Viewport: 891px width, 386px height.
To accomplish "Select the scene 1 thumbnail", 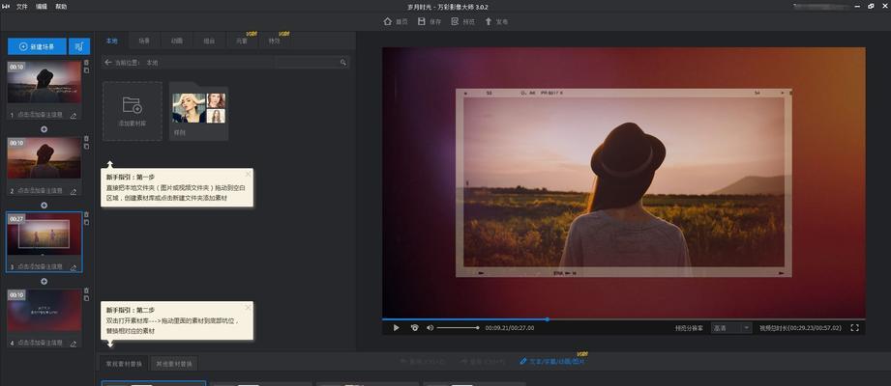I will coord(44,82).
